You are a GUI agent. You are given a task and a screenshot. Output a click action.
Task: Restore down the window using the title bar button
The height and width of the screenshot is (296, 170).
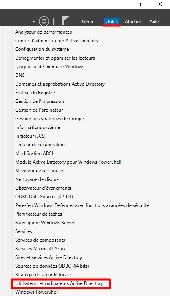coord(142,4)
